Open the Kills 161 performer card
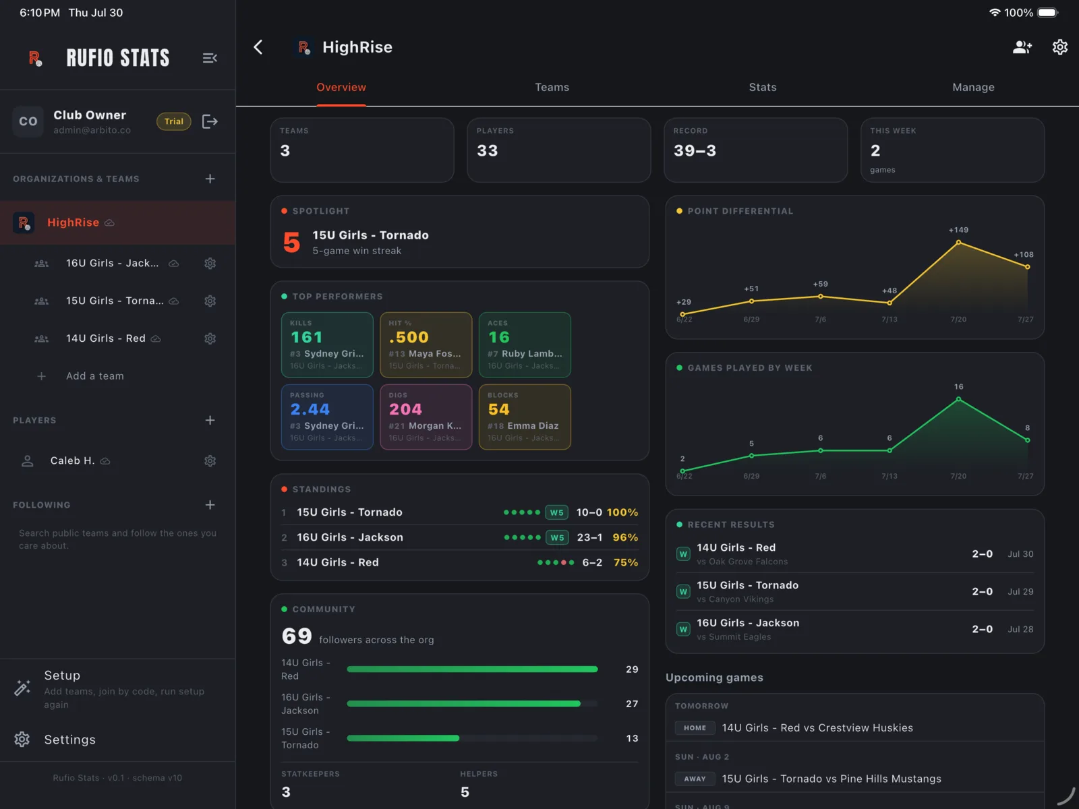This screenshot has width=1079, height=809. (327, 344)
